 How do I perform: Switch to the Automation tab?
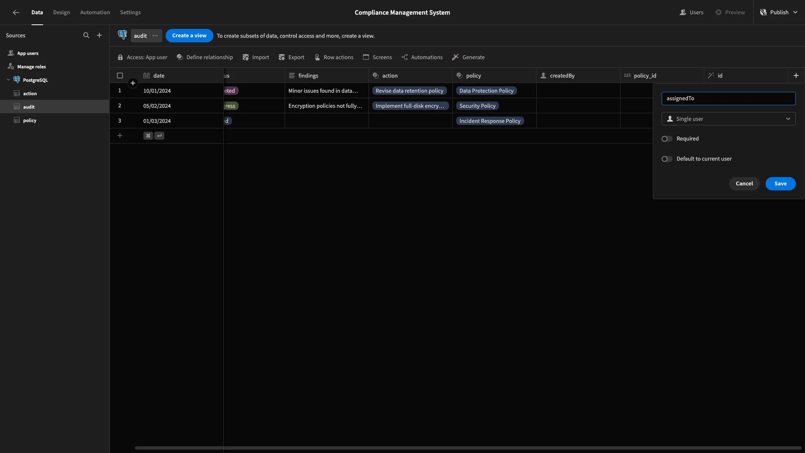(95, 13)
